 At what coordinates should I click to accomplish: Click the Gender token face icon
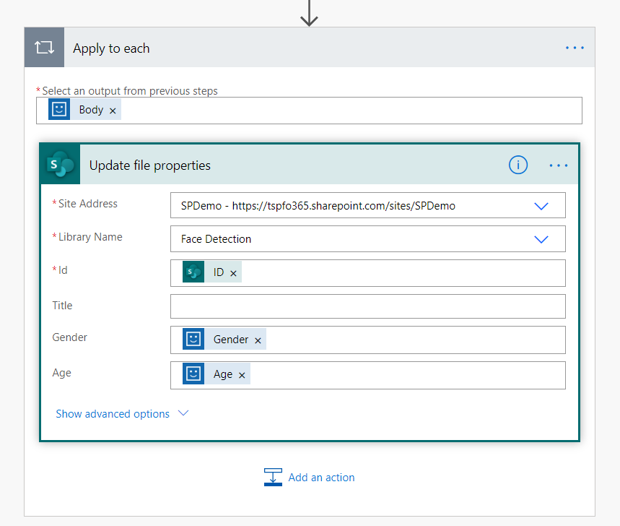193,340
